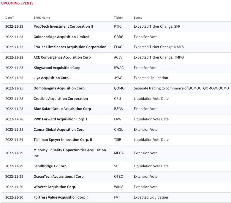The width and height of the screenshot is (231, 203).
Task: Click WinVest's 2022-11-30 date cell
Action: [14, 187]
